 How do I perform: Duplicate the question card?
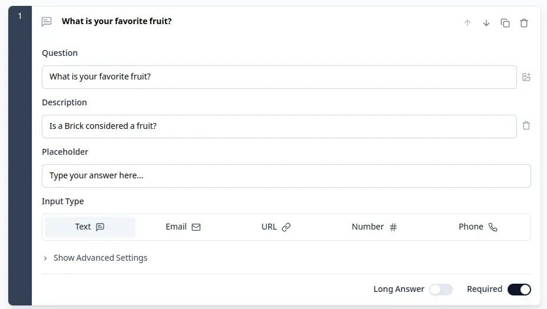point(505,23)
